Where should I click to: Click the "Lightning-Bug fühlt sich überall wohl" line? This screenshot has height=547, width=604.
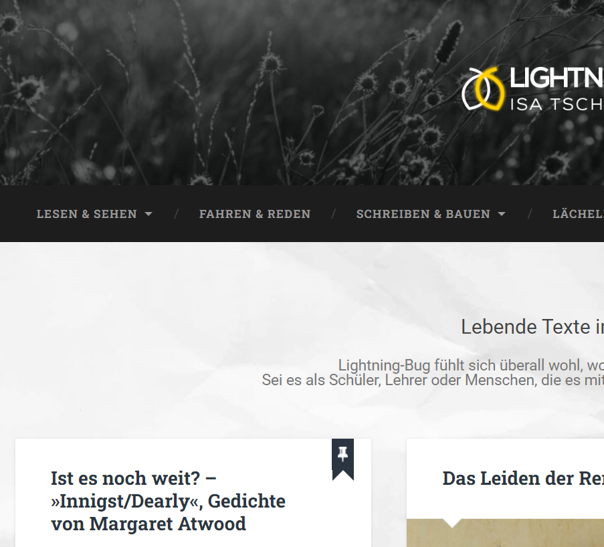pyautogui.click(x=471, y=365)
